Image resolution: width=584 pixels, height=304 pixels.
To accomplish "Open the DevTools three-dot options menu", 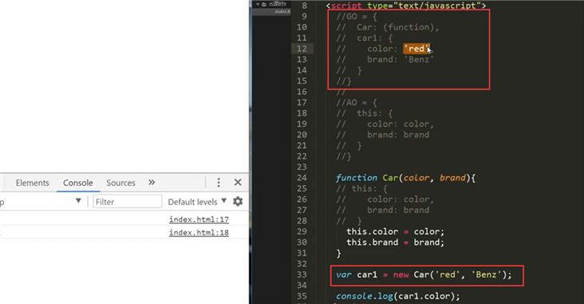I will coord(219,183).
